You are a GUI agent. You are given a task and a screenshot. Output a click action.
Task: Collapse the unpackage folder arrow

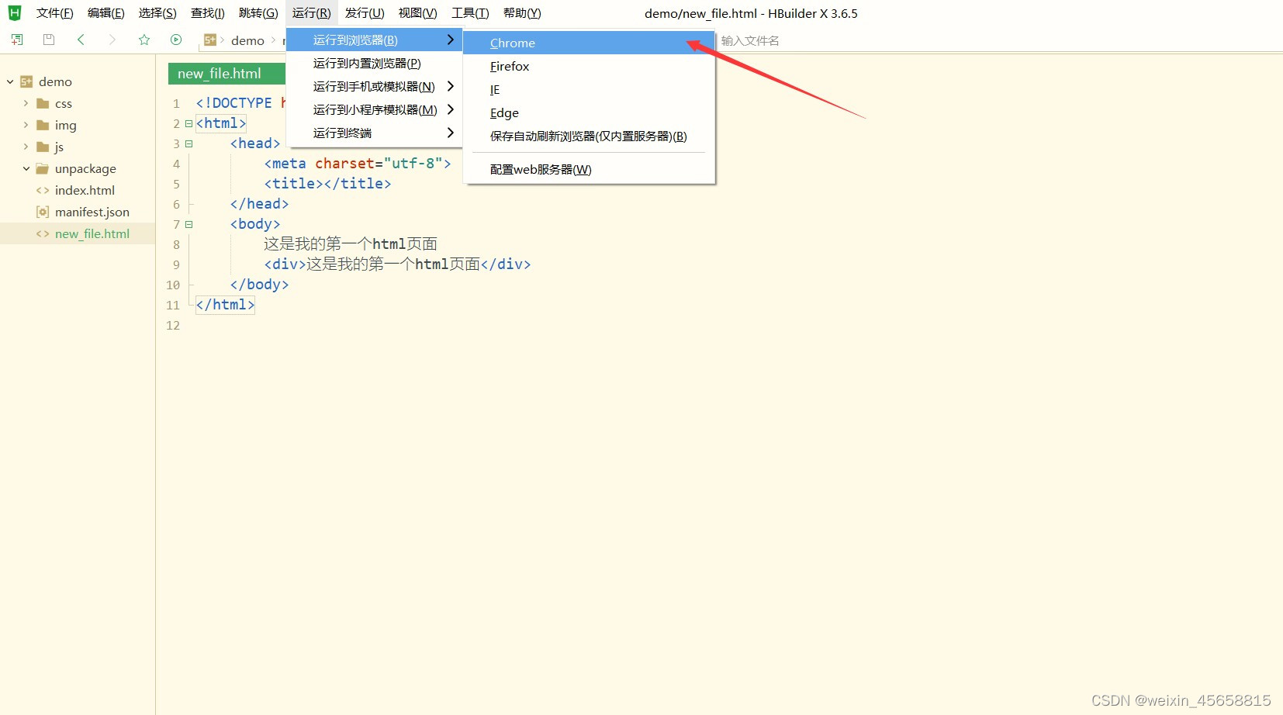click(26, 168)
